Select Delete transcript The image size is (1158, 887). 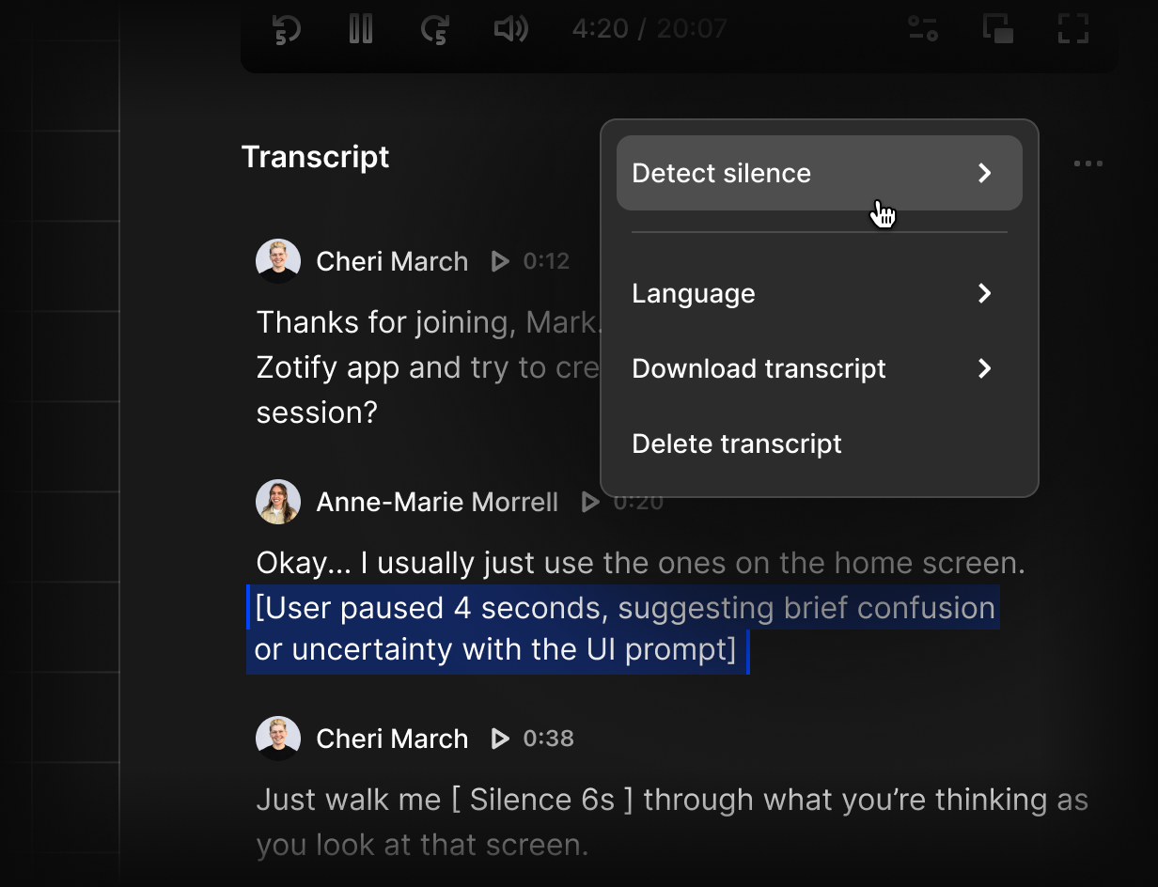pyautogui.click(x=737, y=443)
